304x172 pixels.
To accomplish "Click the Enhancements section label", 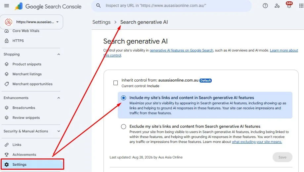I will click(16, 98).
